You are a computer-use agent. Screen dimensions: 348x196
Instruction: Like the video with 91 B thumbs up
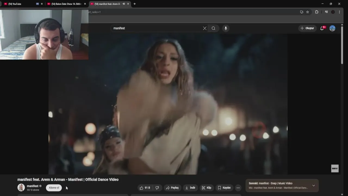(x=145, y=188)
